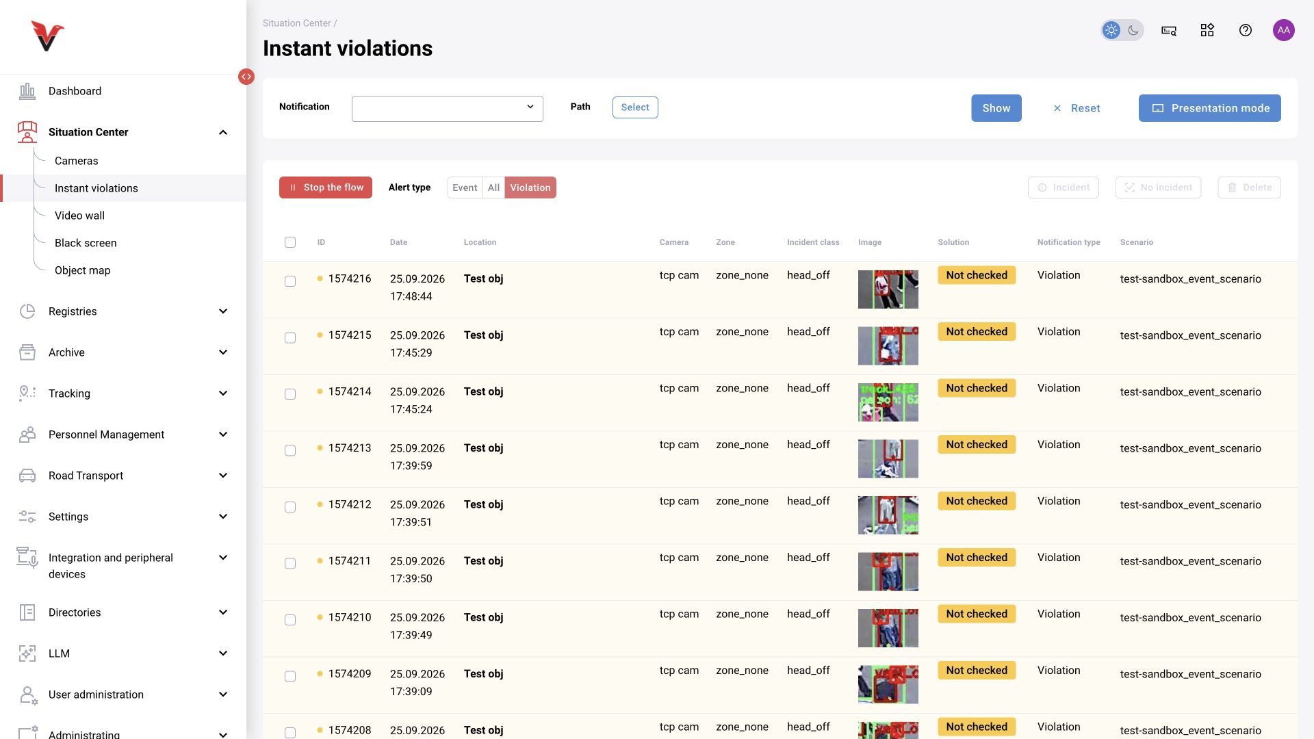Screen dimensions: 1314x739
Task: Expand the Directories section chevron
Action: tap(223, 612)
